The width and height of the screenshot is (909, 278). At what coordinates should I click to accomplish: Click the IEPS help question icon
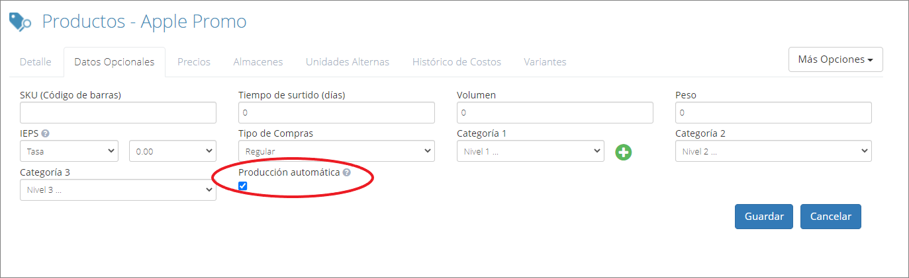(x=45, y=133)
